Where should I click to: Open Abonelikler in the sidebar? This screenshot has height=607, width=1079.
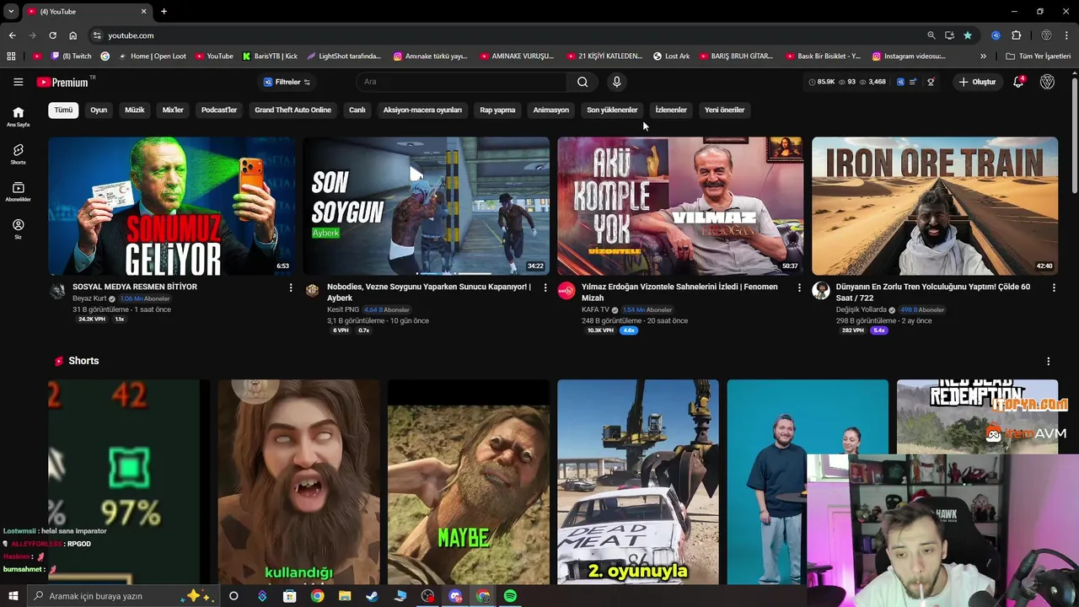(18, 191)
